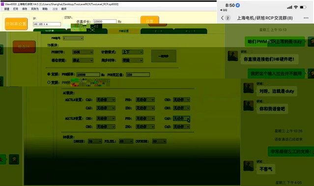Screen dimensions: 314x186
Task: Click the orange 设置 button beside the step field
Action: tap(150, 21)
